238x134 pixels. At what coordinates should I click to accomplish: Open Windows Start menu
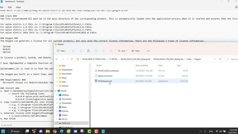click(3, 131)
